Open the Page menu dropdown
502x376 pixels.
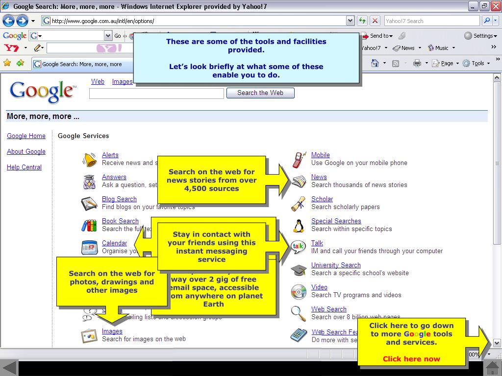point(457,63)
